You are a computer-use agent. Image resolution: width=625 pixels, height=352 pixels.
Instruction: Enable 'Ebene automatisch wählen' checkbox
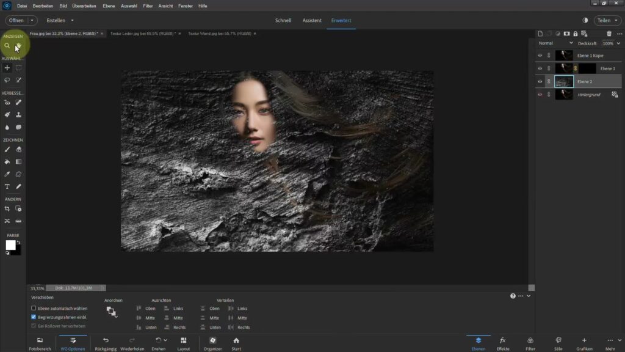coord(34,309)
